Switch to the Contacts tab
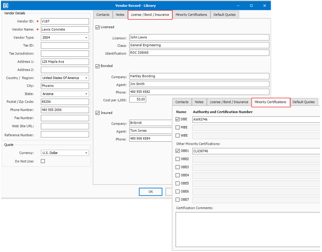Screen dimensions: 322x252 click(x=103, y=15)
